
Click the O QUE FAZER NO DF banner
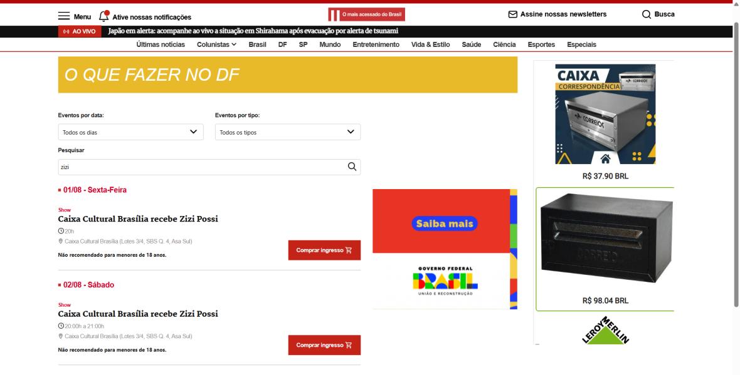288,74
